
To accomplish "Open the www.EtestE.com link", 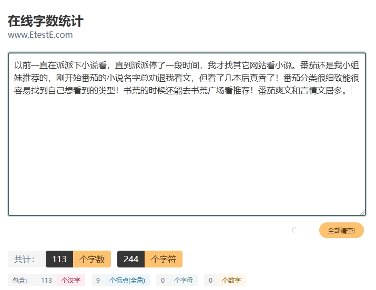I will pyautogui.click(x=40, y=35).
